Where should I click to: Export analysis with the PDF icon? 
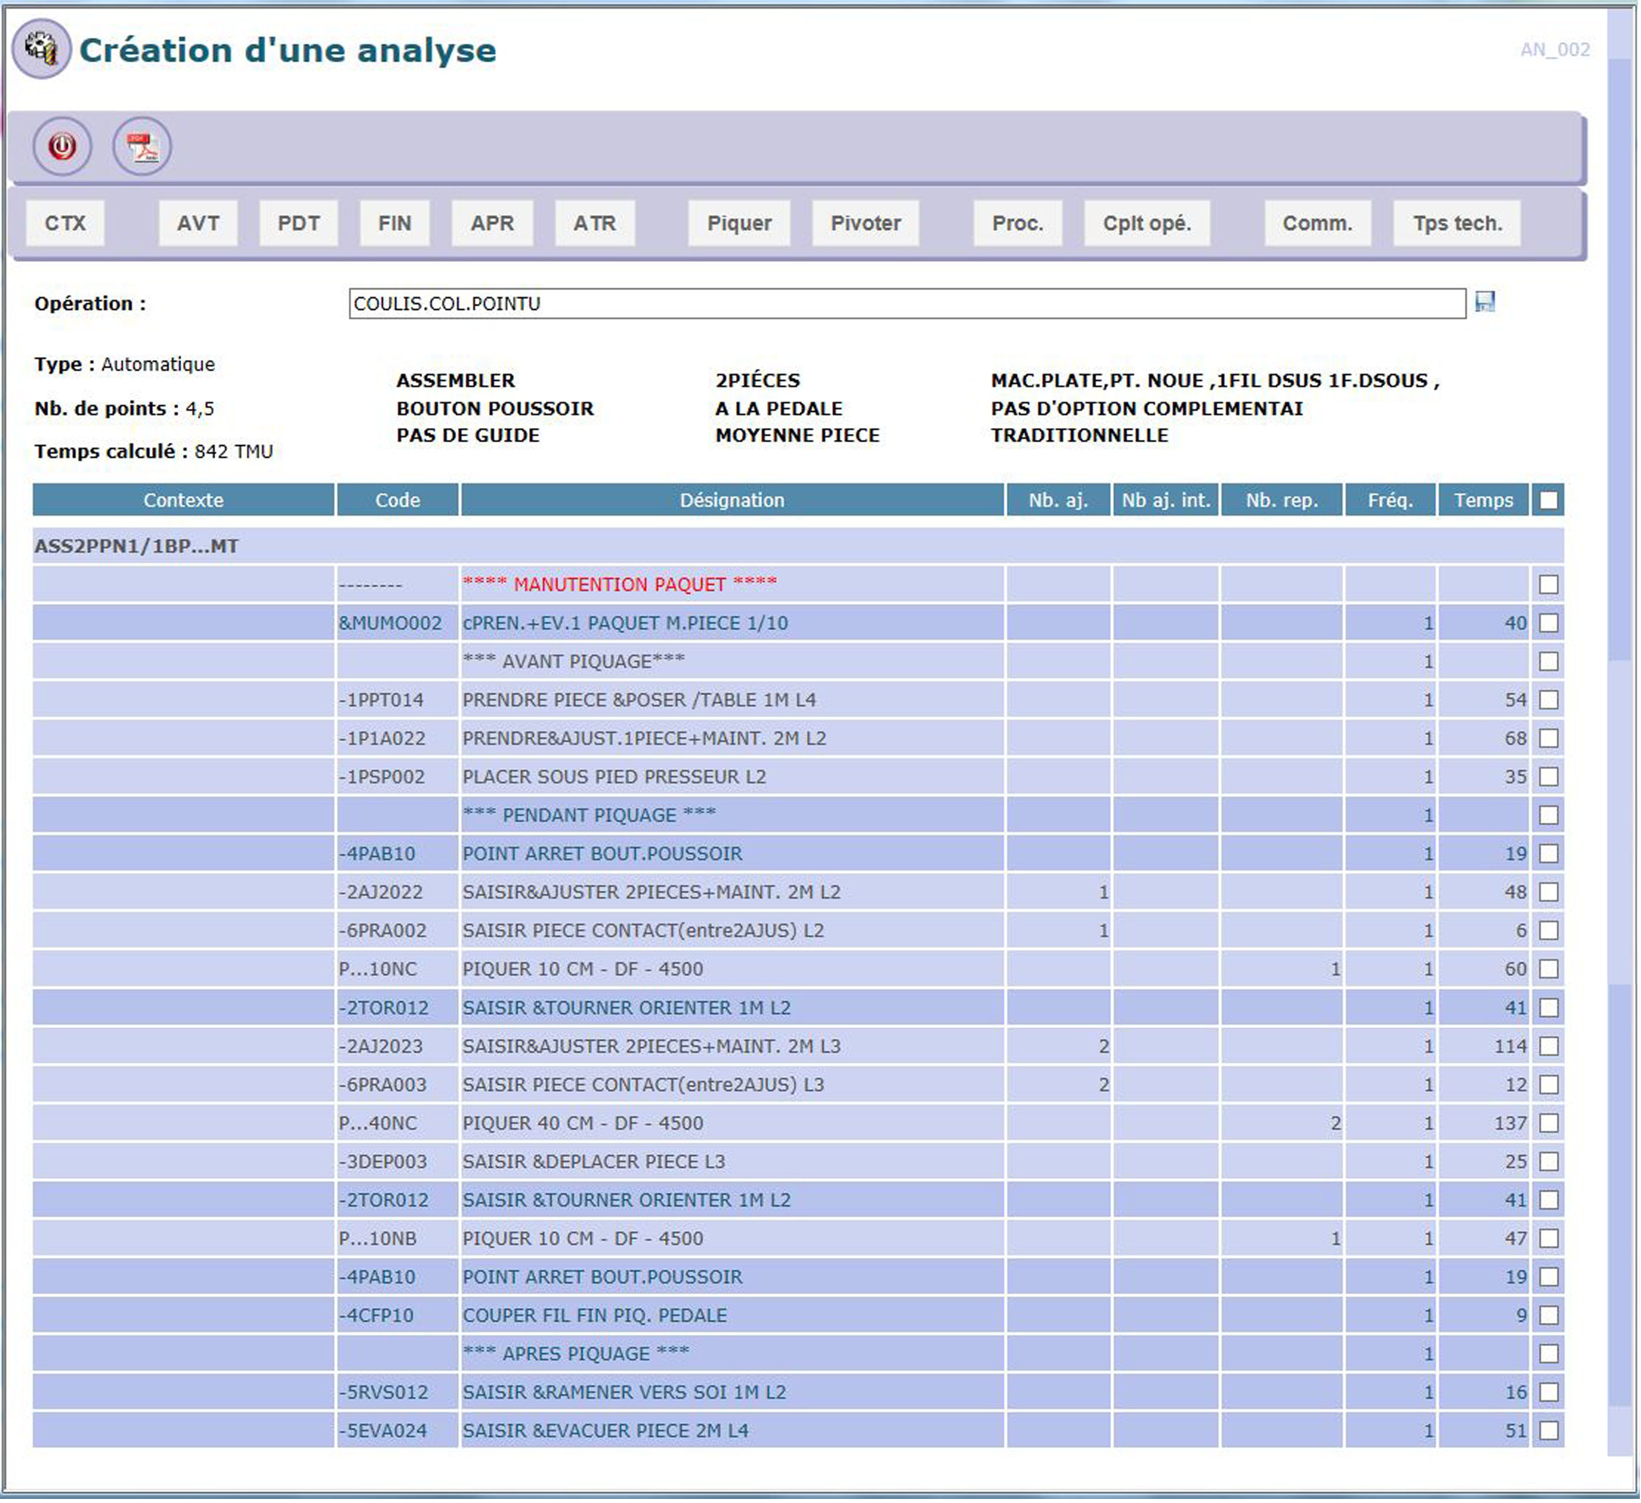pyautogui.click(x=143, y=147)
